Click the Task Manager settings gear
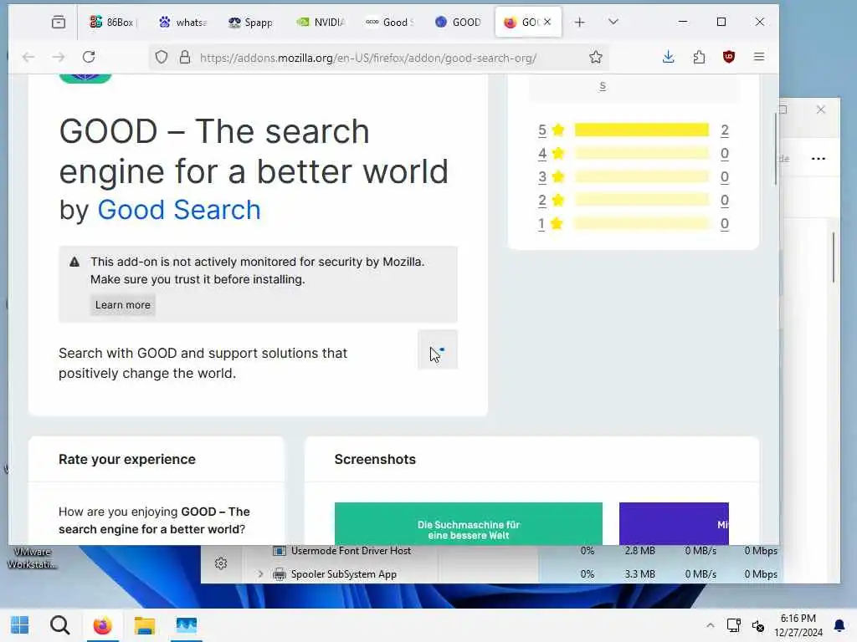This screenshot has width=857, height=642. [x=221, y=563]
